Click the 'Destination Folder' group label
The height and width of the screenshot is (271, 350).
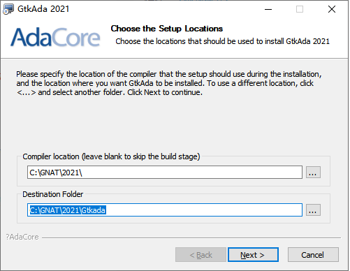point(52,194)
